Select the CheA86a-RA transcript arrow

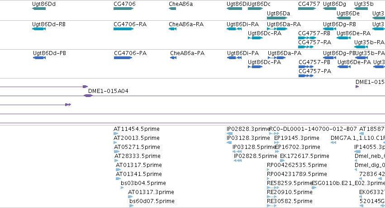coord(173,29)
